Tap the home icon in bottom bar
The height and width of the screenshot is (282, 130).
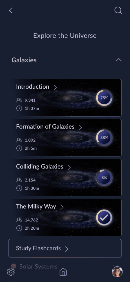[63, 272]
